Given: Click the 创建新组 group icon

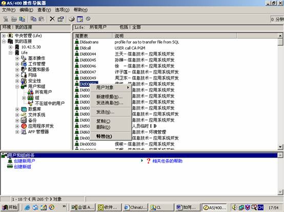Looking at the screenshot, I should pos(10,166).
